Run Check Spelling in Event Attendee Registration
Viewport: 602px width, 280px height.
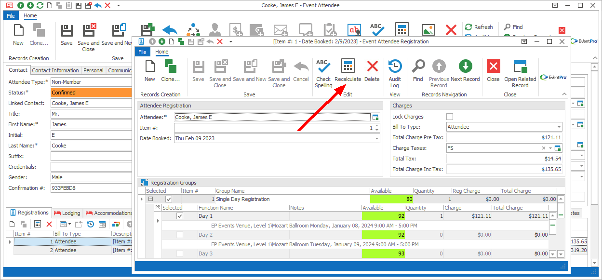(323, 73)
